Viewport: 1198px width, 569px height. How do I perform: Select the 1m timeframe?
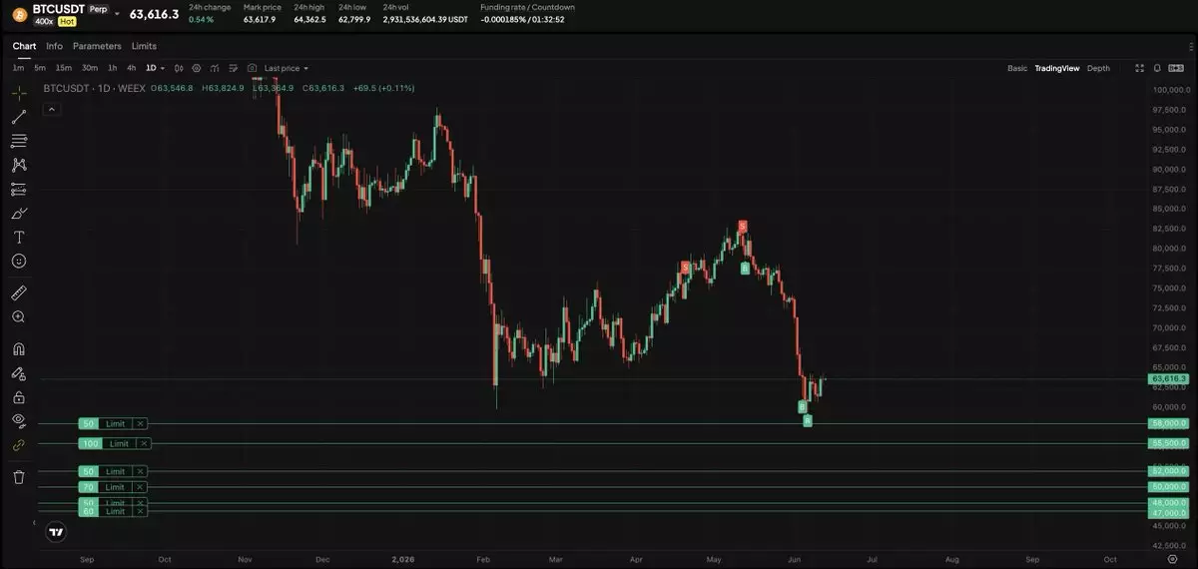(18, 68)
